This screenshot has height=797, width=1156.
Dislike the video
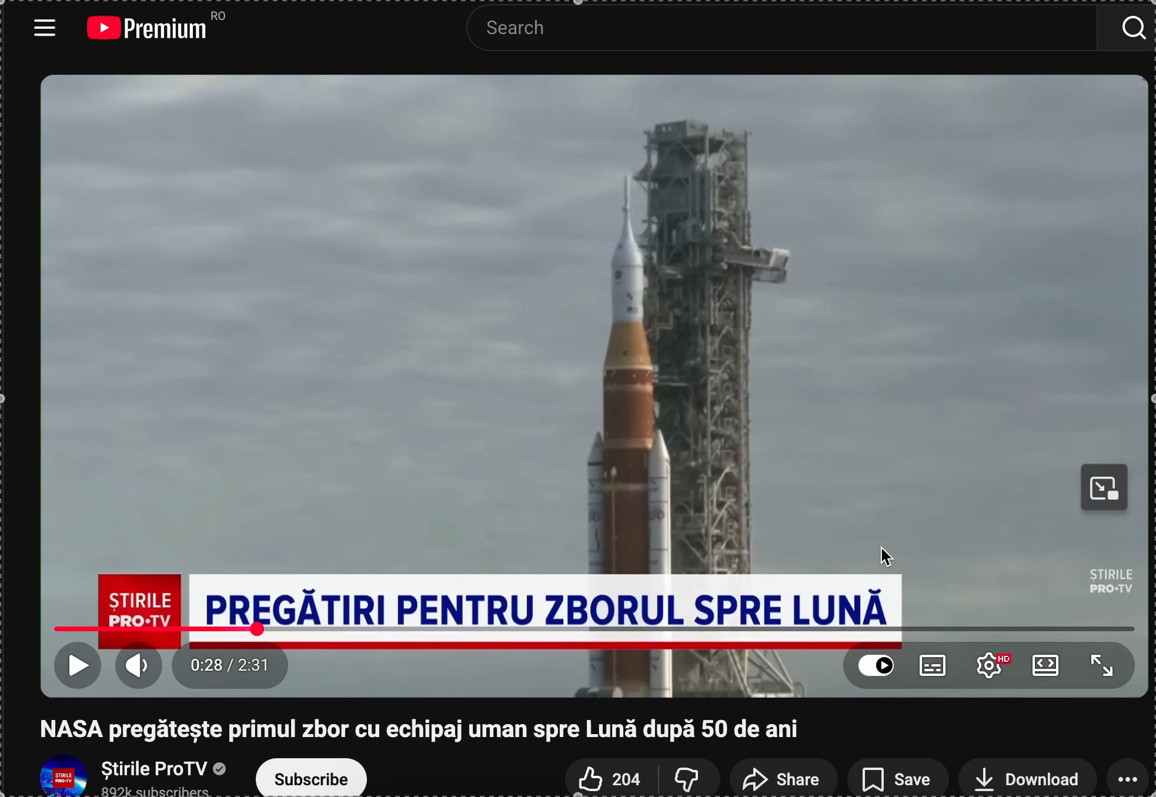(x=686, y=779)
